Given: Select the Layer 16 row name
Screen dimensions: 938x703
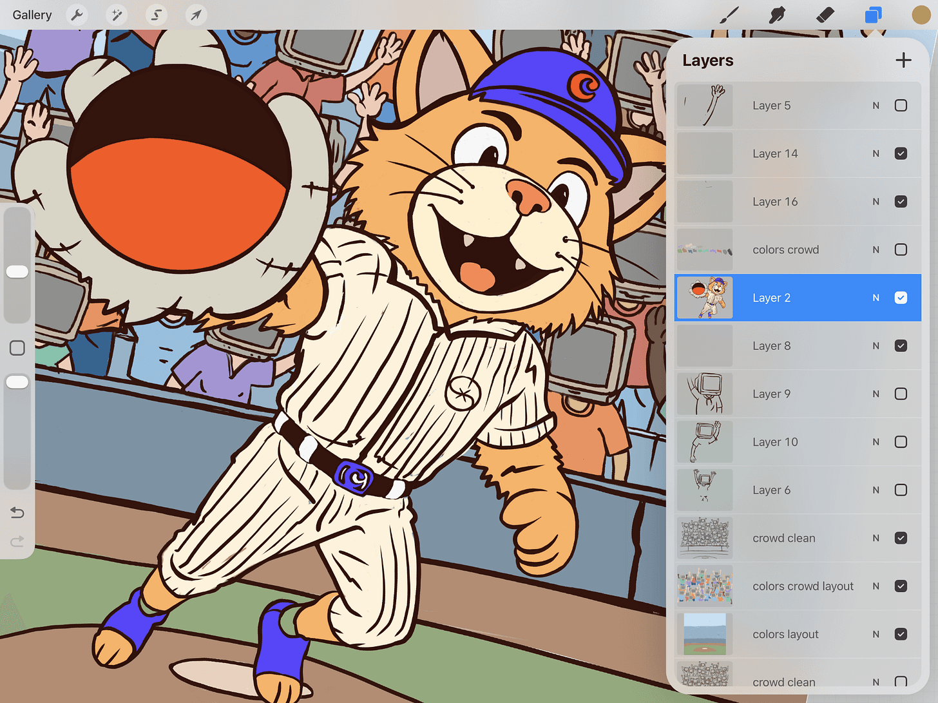Looking at the screenshot, I should coord(775,202).
